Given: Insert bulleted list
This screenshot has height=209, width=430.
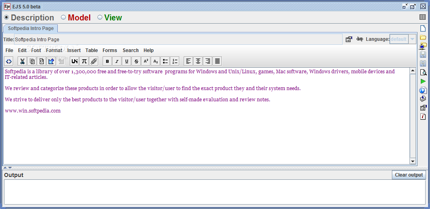Looking at the screenshot, I should (x=165, y=61).
